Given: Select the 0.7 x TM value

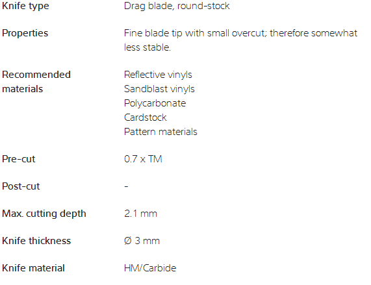Looking at the screenshot, I should coord(143,159).
